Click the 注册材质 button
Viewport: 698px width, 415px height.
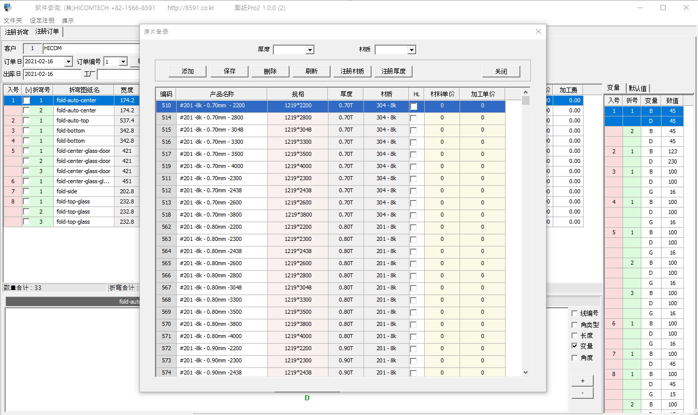[x=352, y=71]
